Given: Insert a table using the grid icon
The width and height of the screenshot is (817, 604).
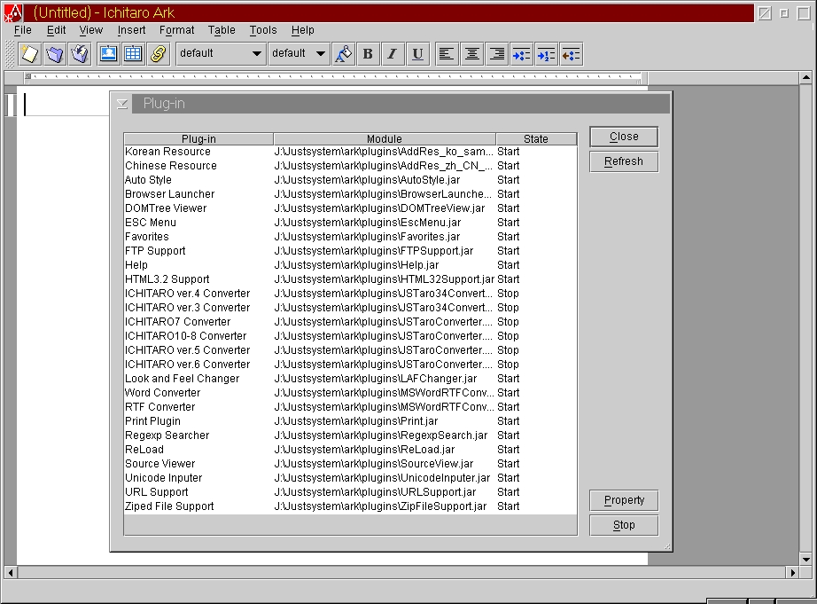Looking at the screenshot, I should click(x=134, y=54).
